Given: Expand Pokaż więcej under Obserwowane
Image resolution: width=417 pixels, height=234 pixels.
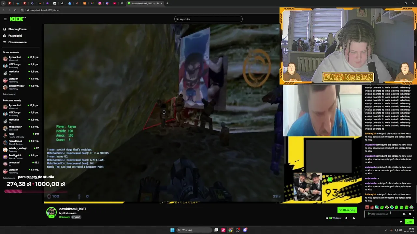Looking at the screenshot, I should 9,94.
